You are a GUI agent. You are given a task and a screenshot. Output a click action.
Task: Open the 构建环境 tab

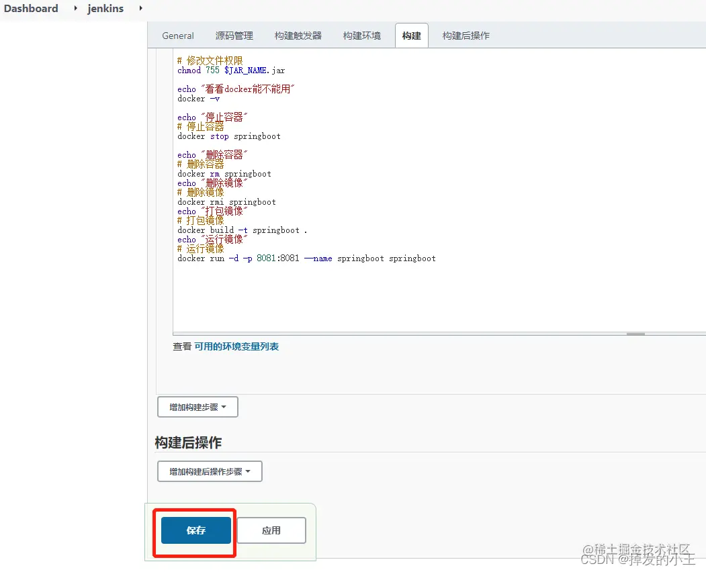[361, 36]
